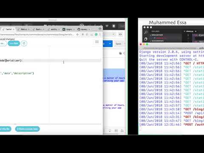Click the teal Run button
The height and width of the screenshot is (153, 204).
(14, 43)
